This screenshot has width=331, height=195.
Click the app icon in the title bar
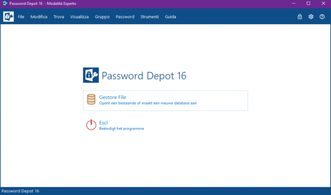(5, 3)
